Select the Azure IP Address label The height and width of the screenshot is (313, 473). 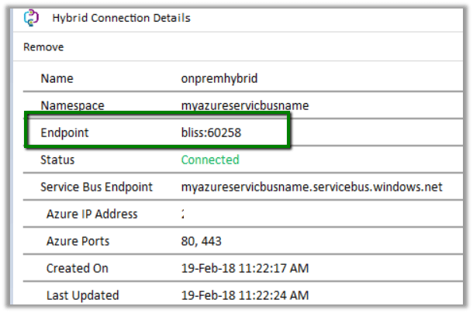91,214
